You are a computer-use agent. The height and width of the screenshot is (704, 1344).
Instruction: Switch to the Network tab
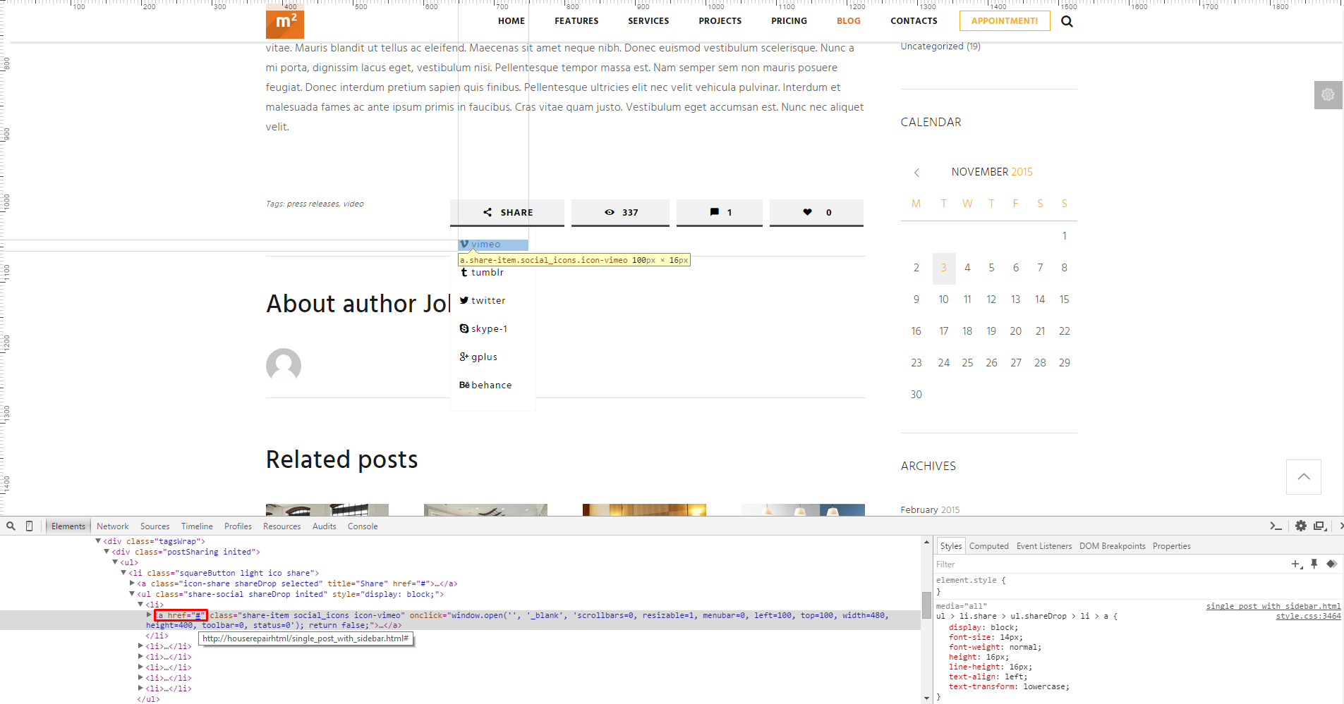(112, 526)
